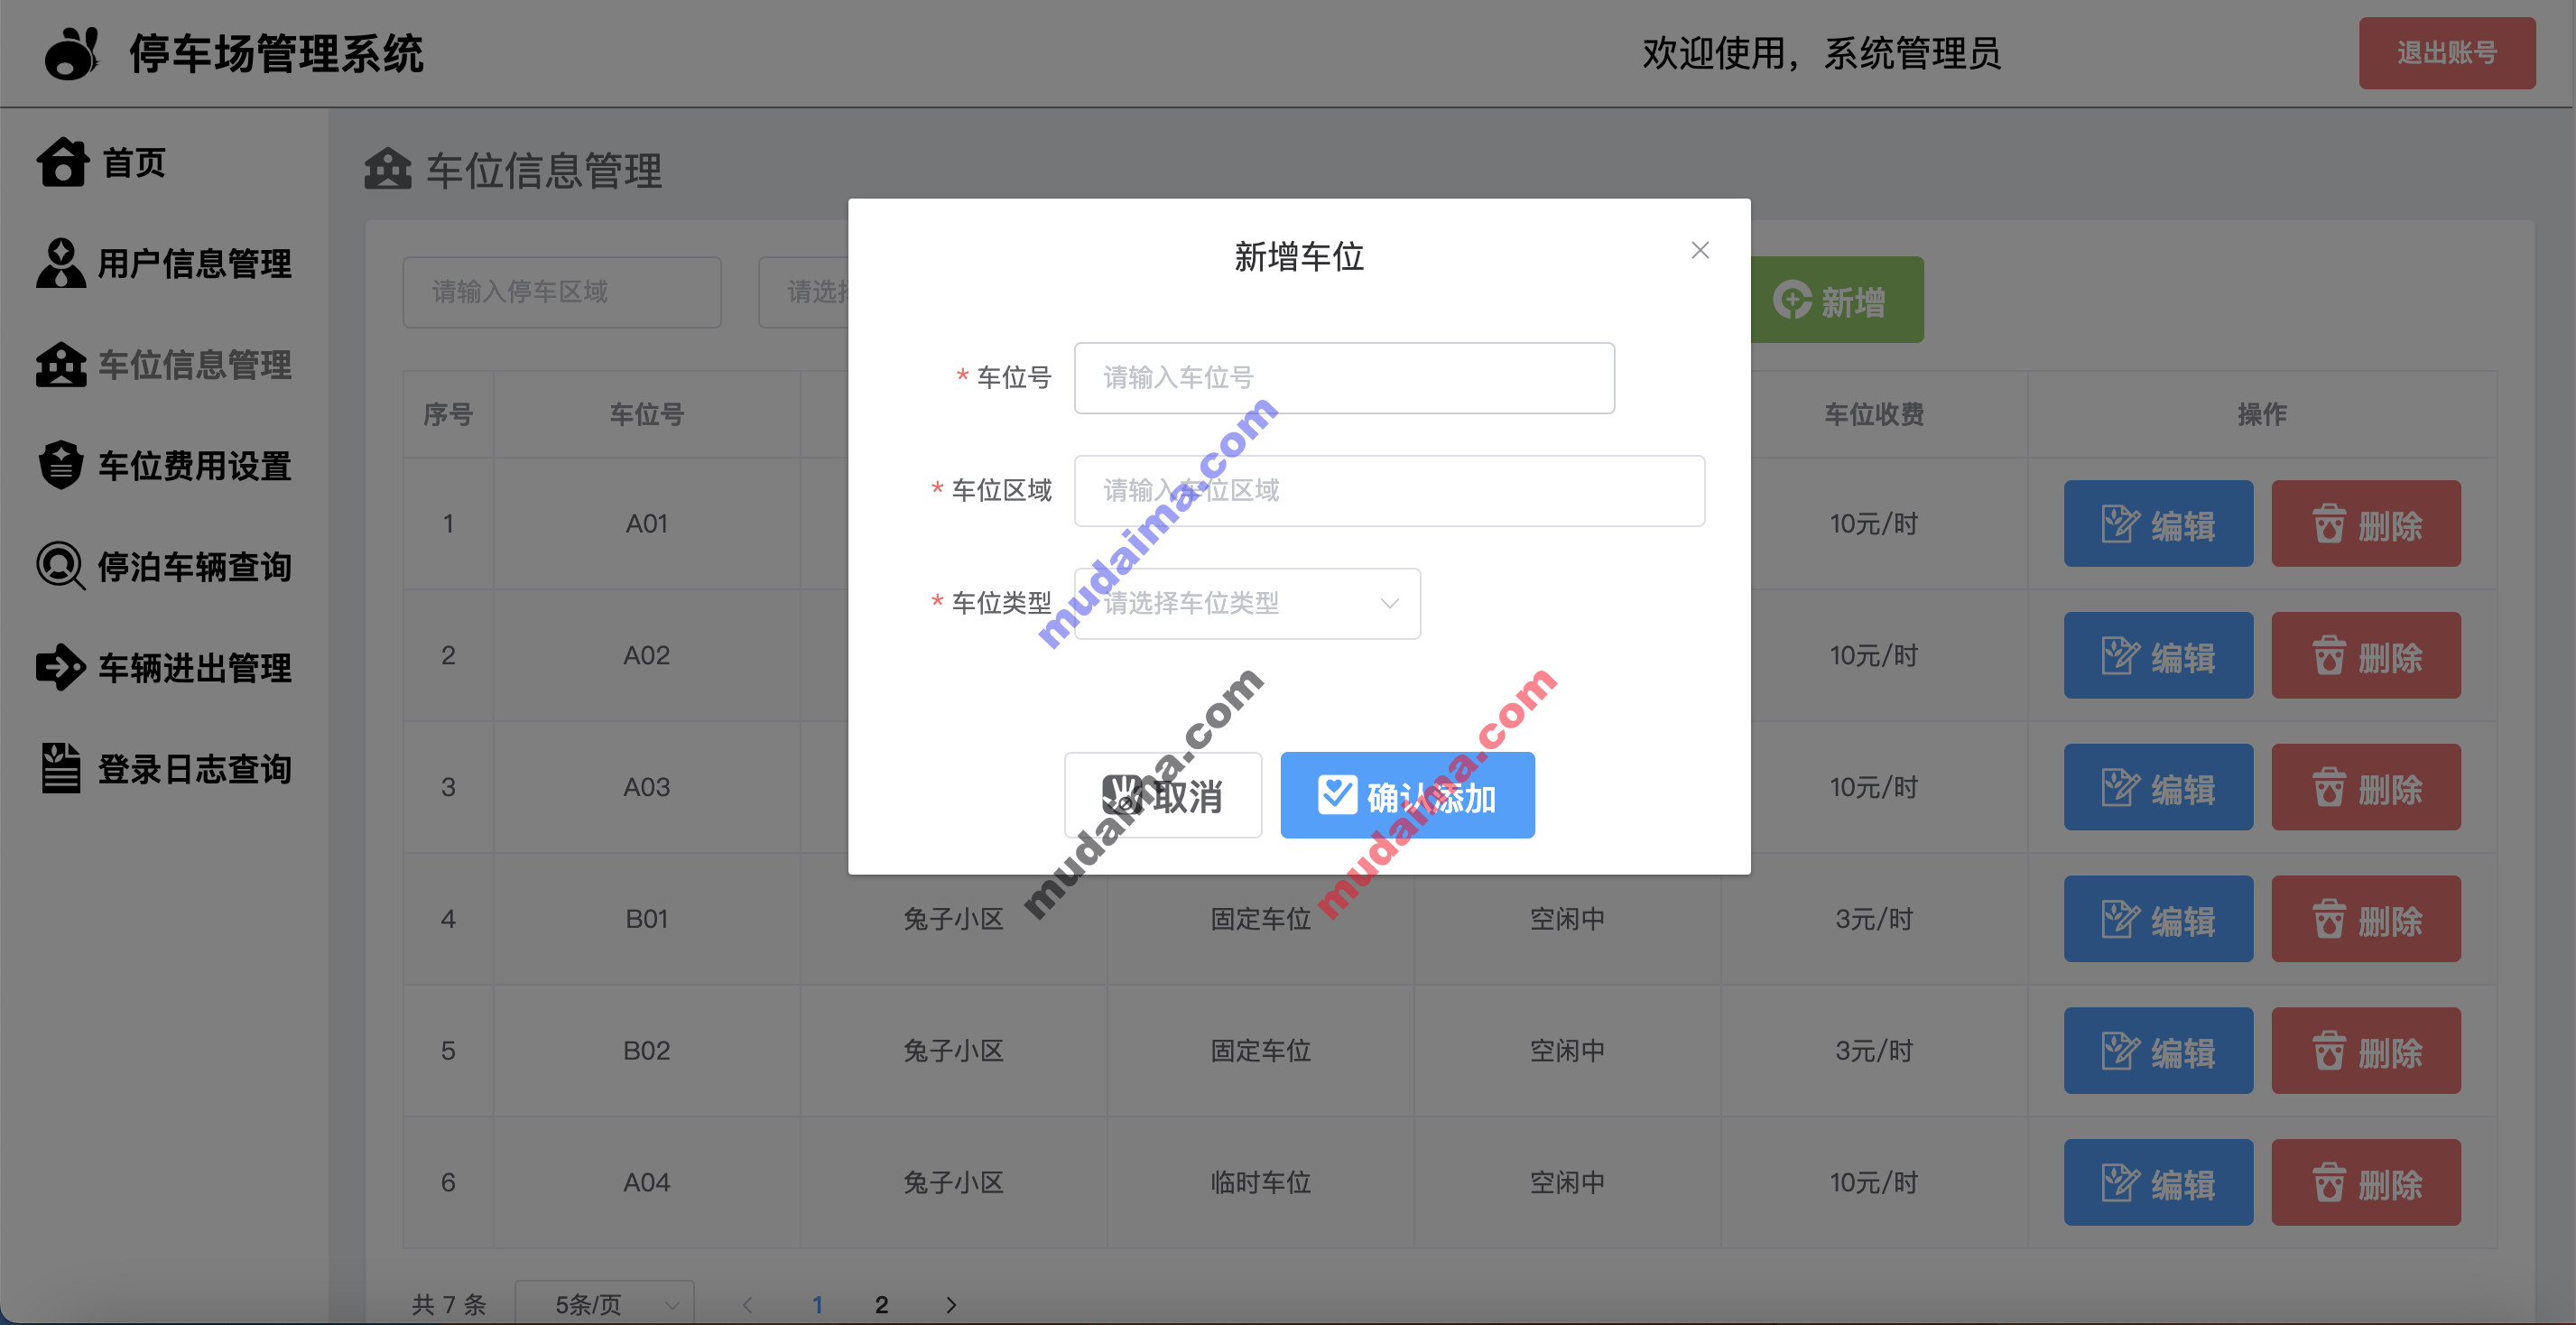Screen dimensions: 2576x1325
Task: Open 车辆进出管理 in the sidebar
Action: point(164,668)
